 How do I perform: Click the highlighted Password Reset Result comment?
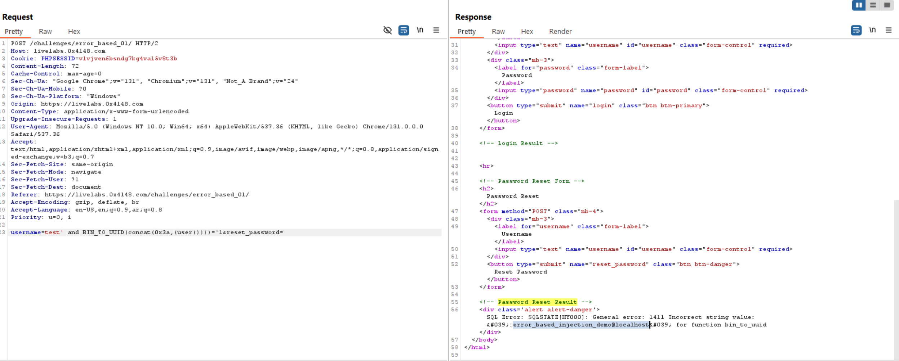click(x=537, y=302)
